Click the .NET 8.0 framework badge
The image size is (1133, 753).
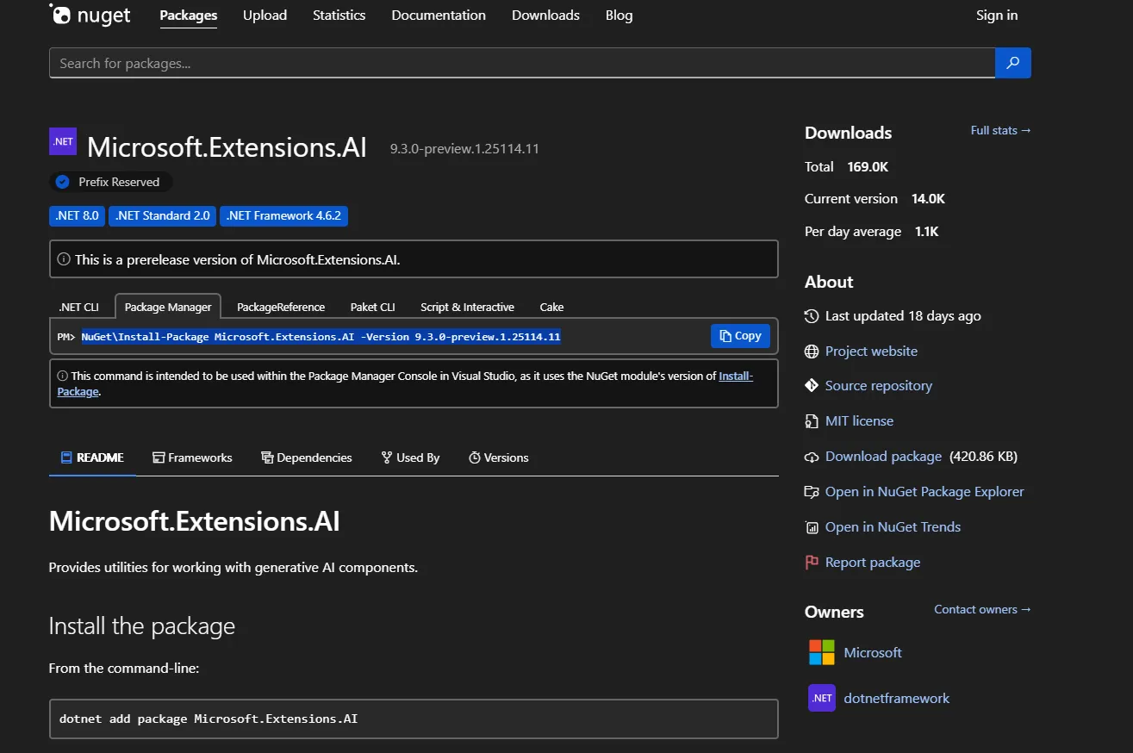coord(78,215)
